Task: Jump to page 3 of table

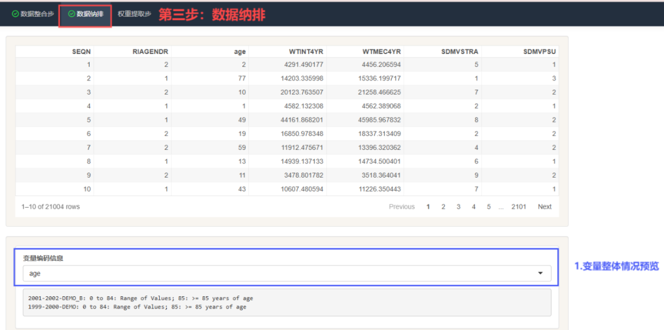Action: point(459,206)
